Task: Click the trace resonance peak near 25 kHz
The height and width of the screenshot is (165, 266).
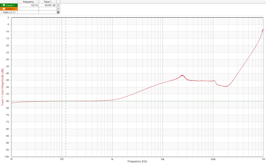Action: tap(182, 75)
